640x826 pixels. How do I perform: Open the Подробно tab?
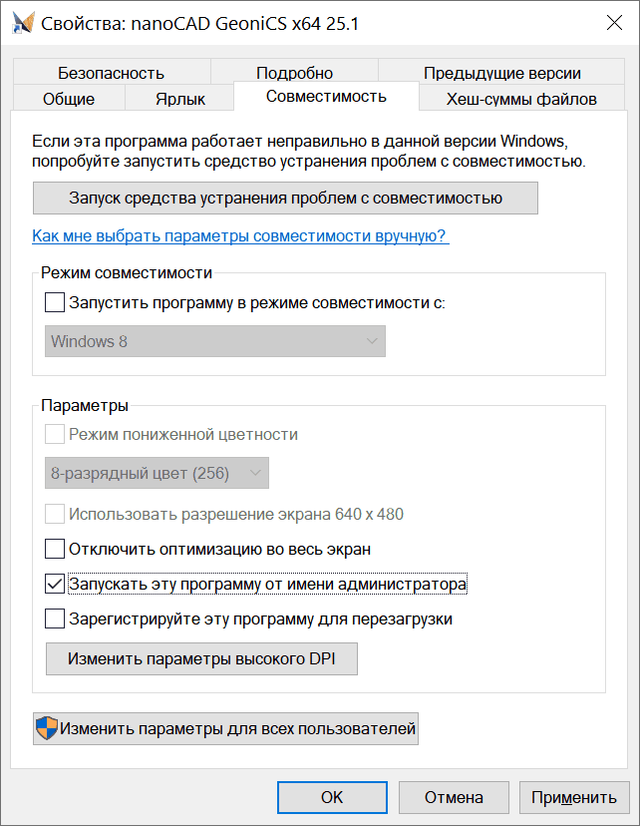point(294,73)
